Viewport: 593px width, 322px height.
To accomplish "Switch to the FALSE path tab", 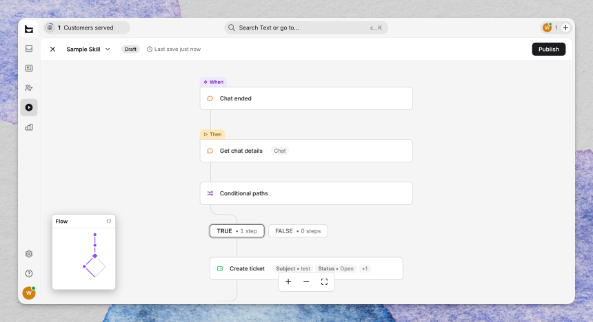I will point(298,231).
